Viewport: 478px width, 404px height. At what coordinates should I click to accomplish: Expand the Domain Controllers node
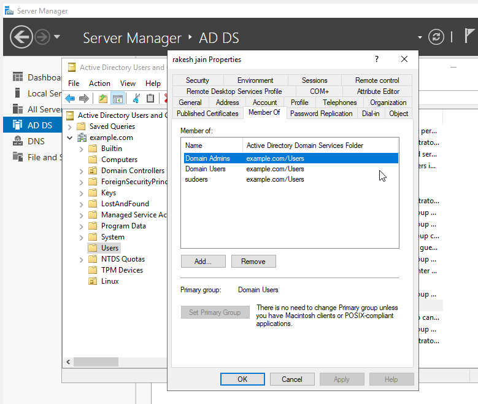[x=82, y=171]
